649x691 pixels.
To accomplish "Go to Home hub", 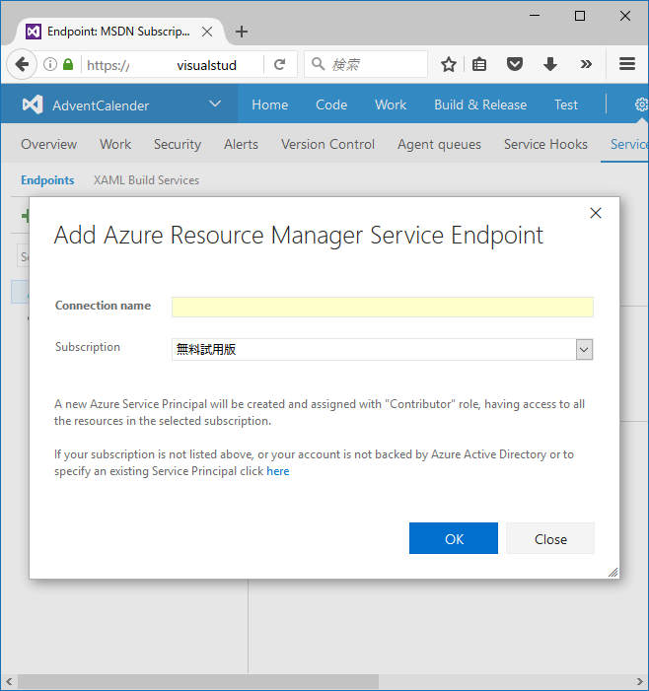I will (x=270, y=104).
